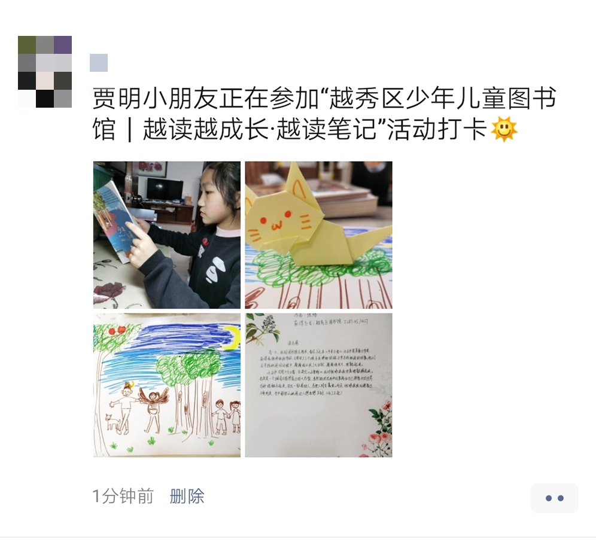View the note page with pink flower border
This screenshot has height=551, width=596.
318,385
